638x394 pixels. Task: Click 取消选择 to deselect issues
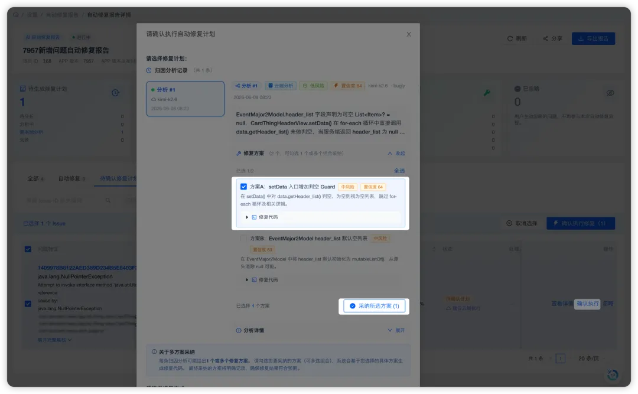point(522,223)
